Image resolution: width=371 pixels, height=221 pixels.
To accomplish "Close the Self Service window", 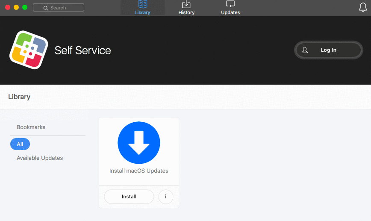I will point(8,7).
